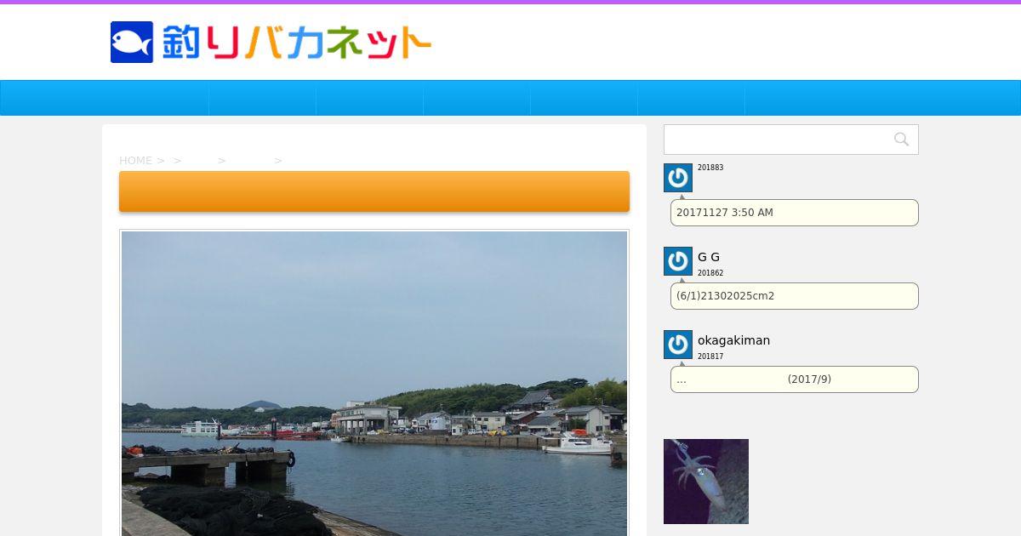
Task: Click the G G commenter avatar icon
Action: coord(678,261)
